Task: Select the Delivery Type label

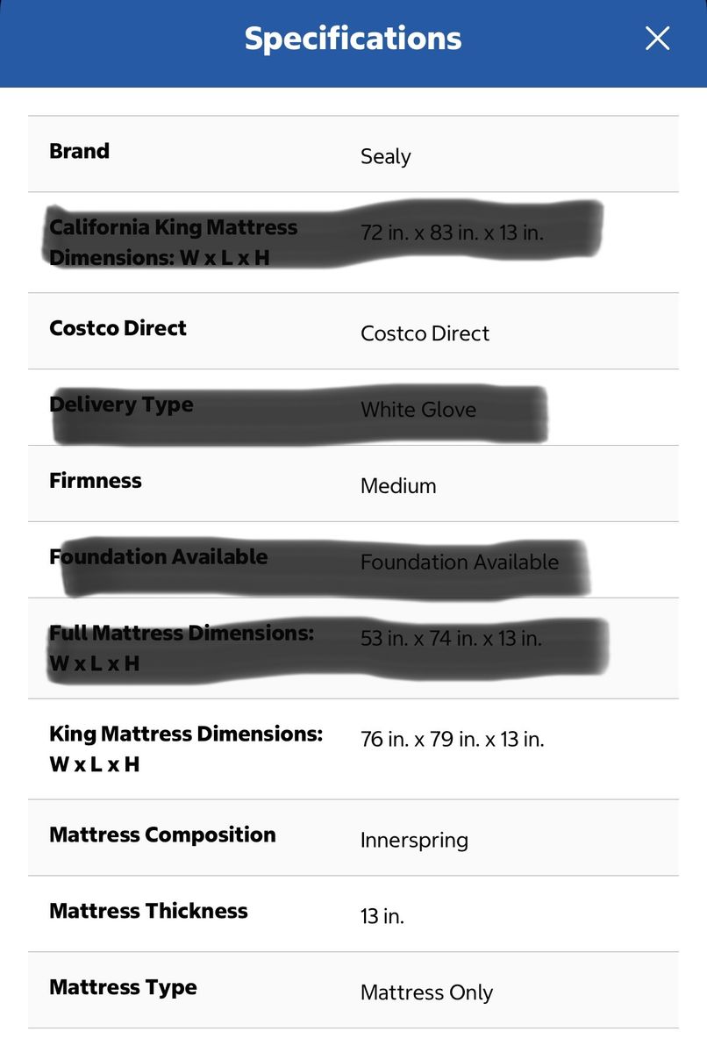Action: [121, 405]
